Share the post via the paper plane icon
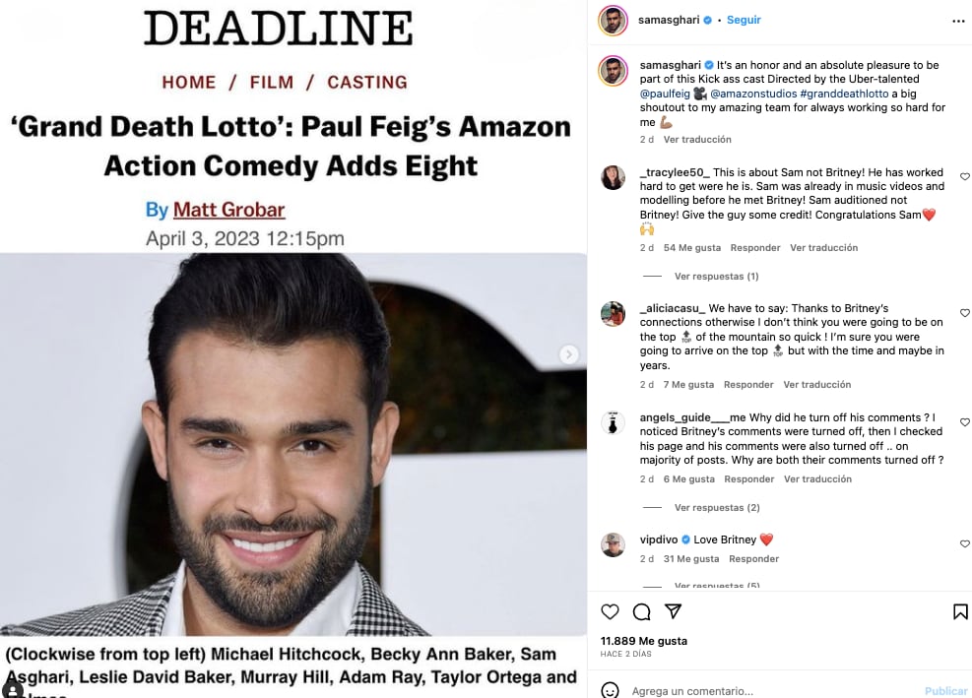 [x=674, y=611]
